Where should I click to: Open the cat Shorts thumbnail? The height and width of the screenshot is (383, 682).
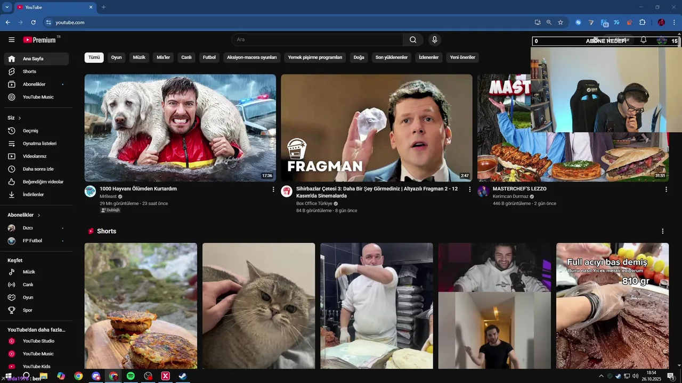click(259, 306)
